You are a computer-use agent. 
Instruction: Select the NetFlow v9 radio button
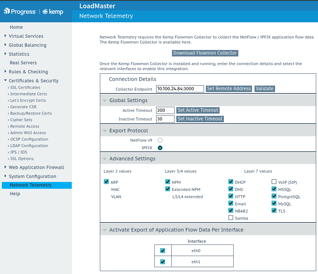point(160,140)
